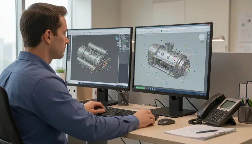This screenshot has height=144, width=252.
Task: Click green search box on right monitor taskbar
Action: coord(140,88)
